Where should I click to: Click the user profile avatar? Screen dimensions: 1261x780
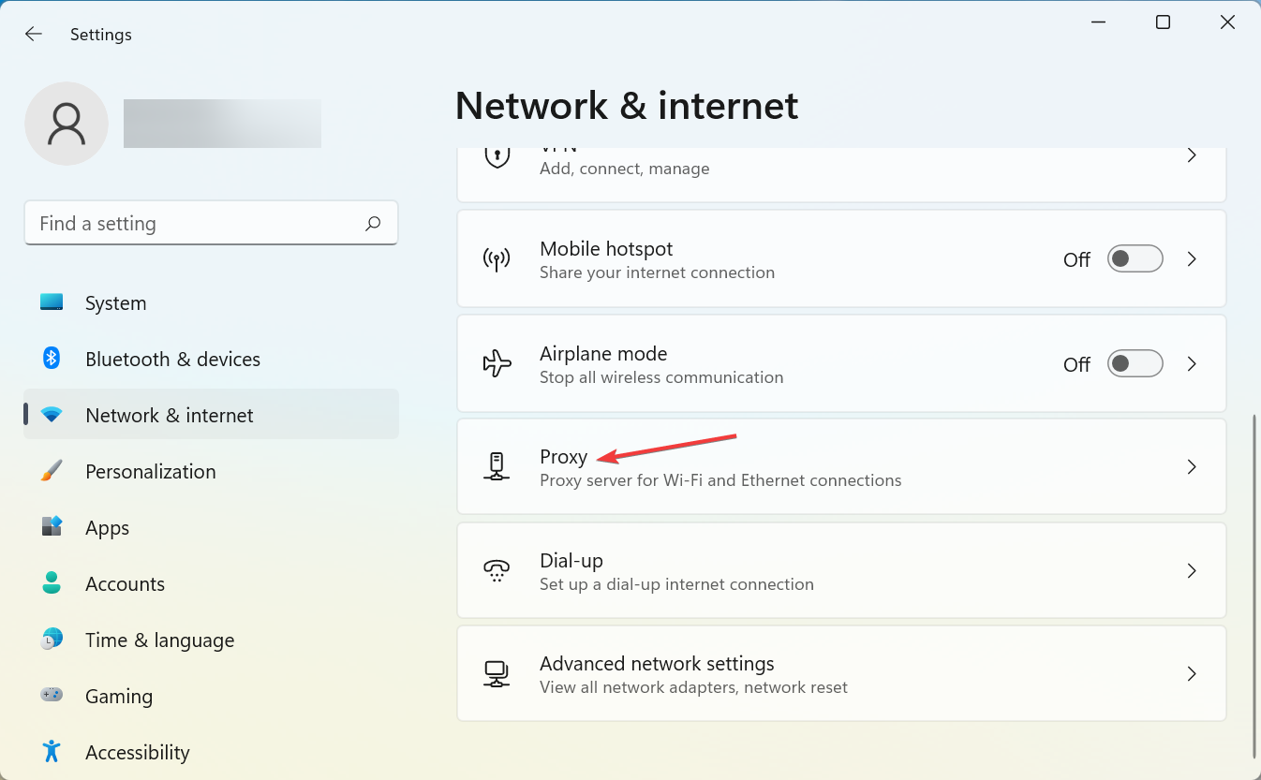(x=67, y=124)
